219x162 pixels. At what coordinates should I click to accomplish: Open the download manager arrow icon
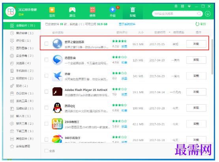coord(208,14)
